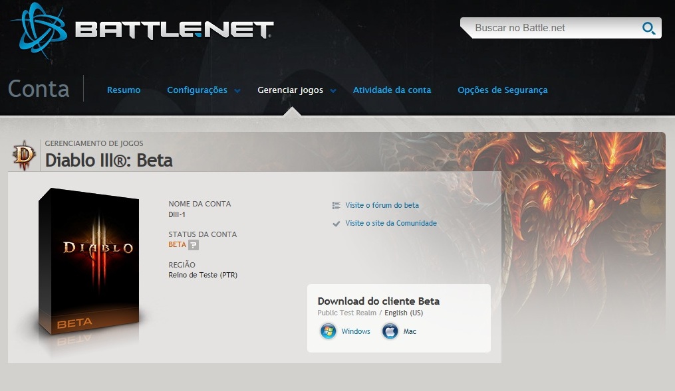675x391 pixels.
Task: Click the checkmark icon beside Comunidade link
Action: (337, 224)
